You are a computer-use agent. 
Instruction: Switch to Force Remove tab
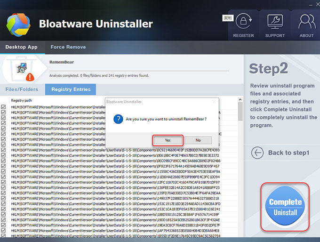[x=68, y=47]
